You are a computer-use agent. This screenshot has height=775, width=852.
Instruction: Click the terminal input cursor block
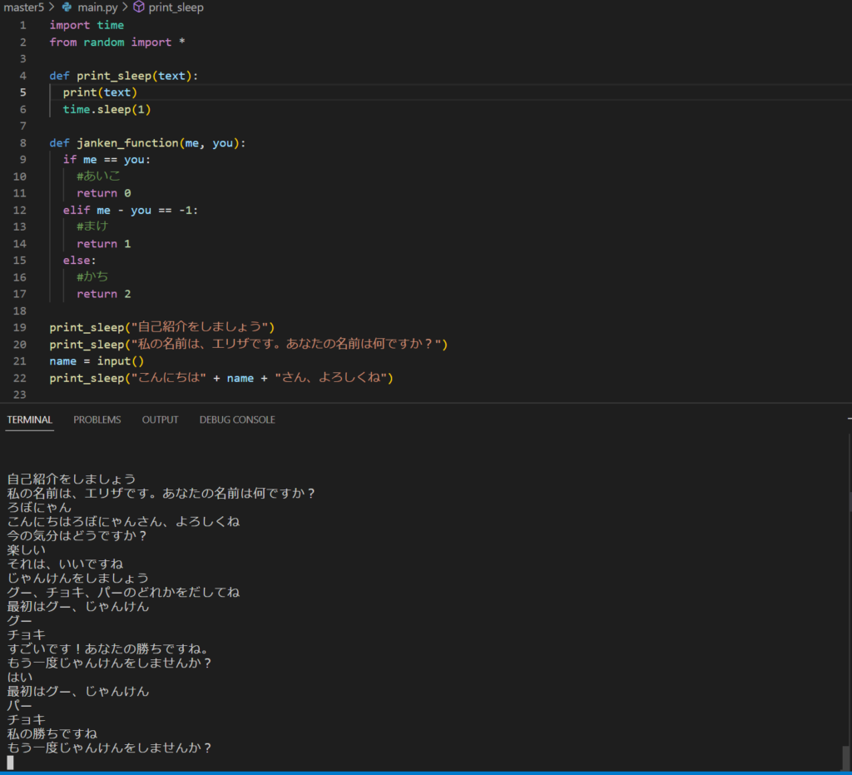pyautogui.click(x=10, y=762)
